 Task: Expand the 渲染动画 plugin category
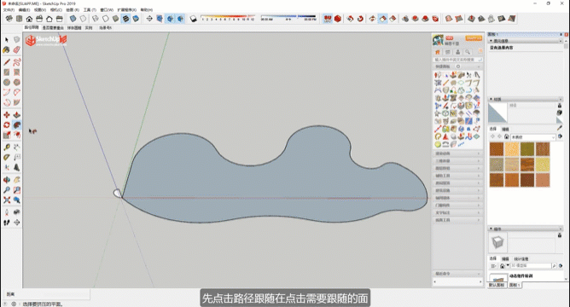[x=457, y=153]
